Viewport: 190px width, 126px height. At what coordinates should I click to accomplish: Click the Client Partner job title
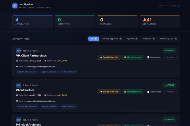click(25, 90)
